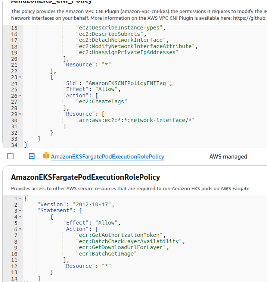Click the "2012-10-17" version value
The width and height of the screenshot is (267, 282).
pos(92,204)
